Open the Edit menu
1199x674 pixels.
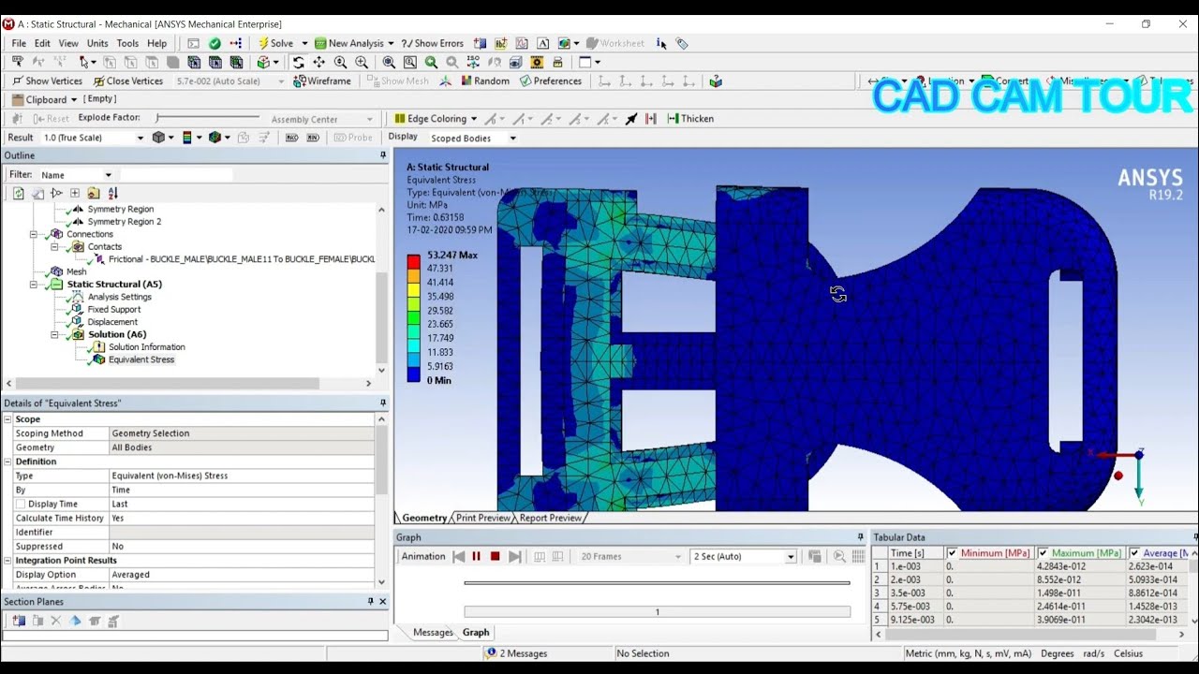coord(42,43)
